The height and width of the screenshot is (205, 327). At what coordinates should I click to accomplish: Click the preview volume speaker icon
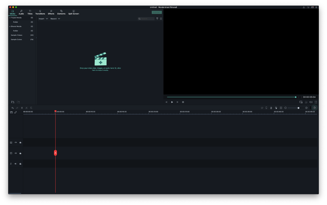pyautogui.click(x=311, y=102)
